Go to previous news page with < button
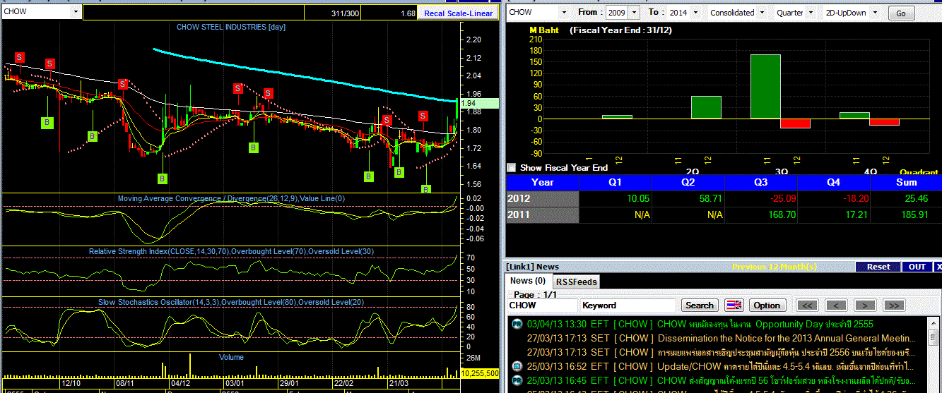The width and height of the screenshot is (942, 393). click(837, 306)
